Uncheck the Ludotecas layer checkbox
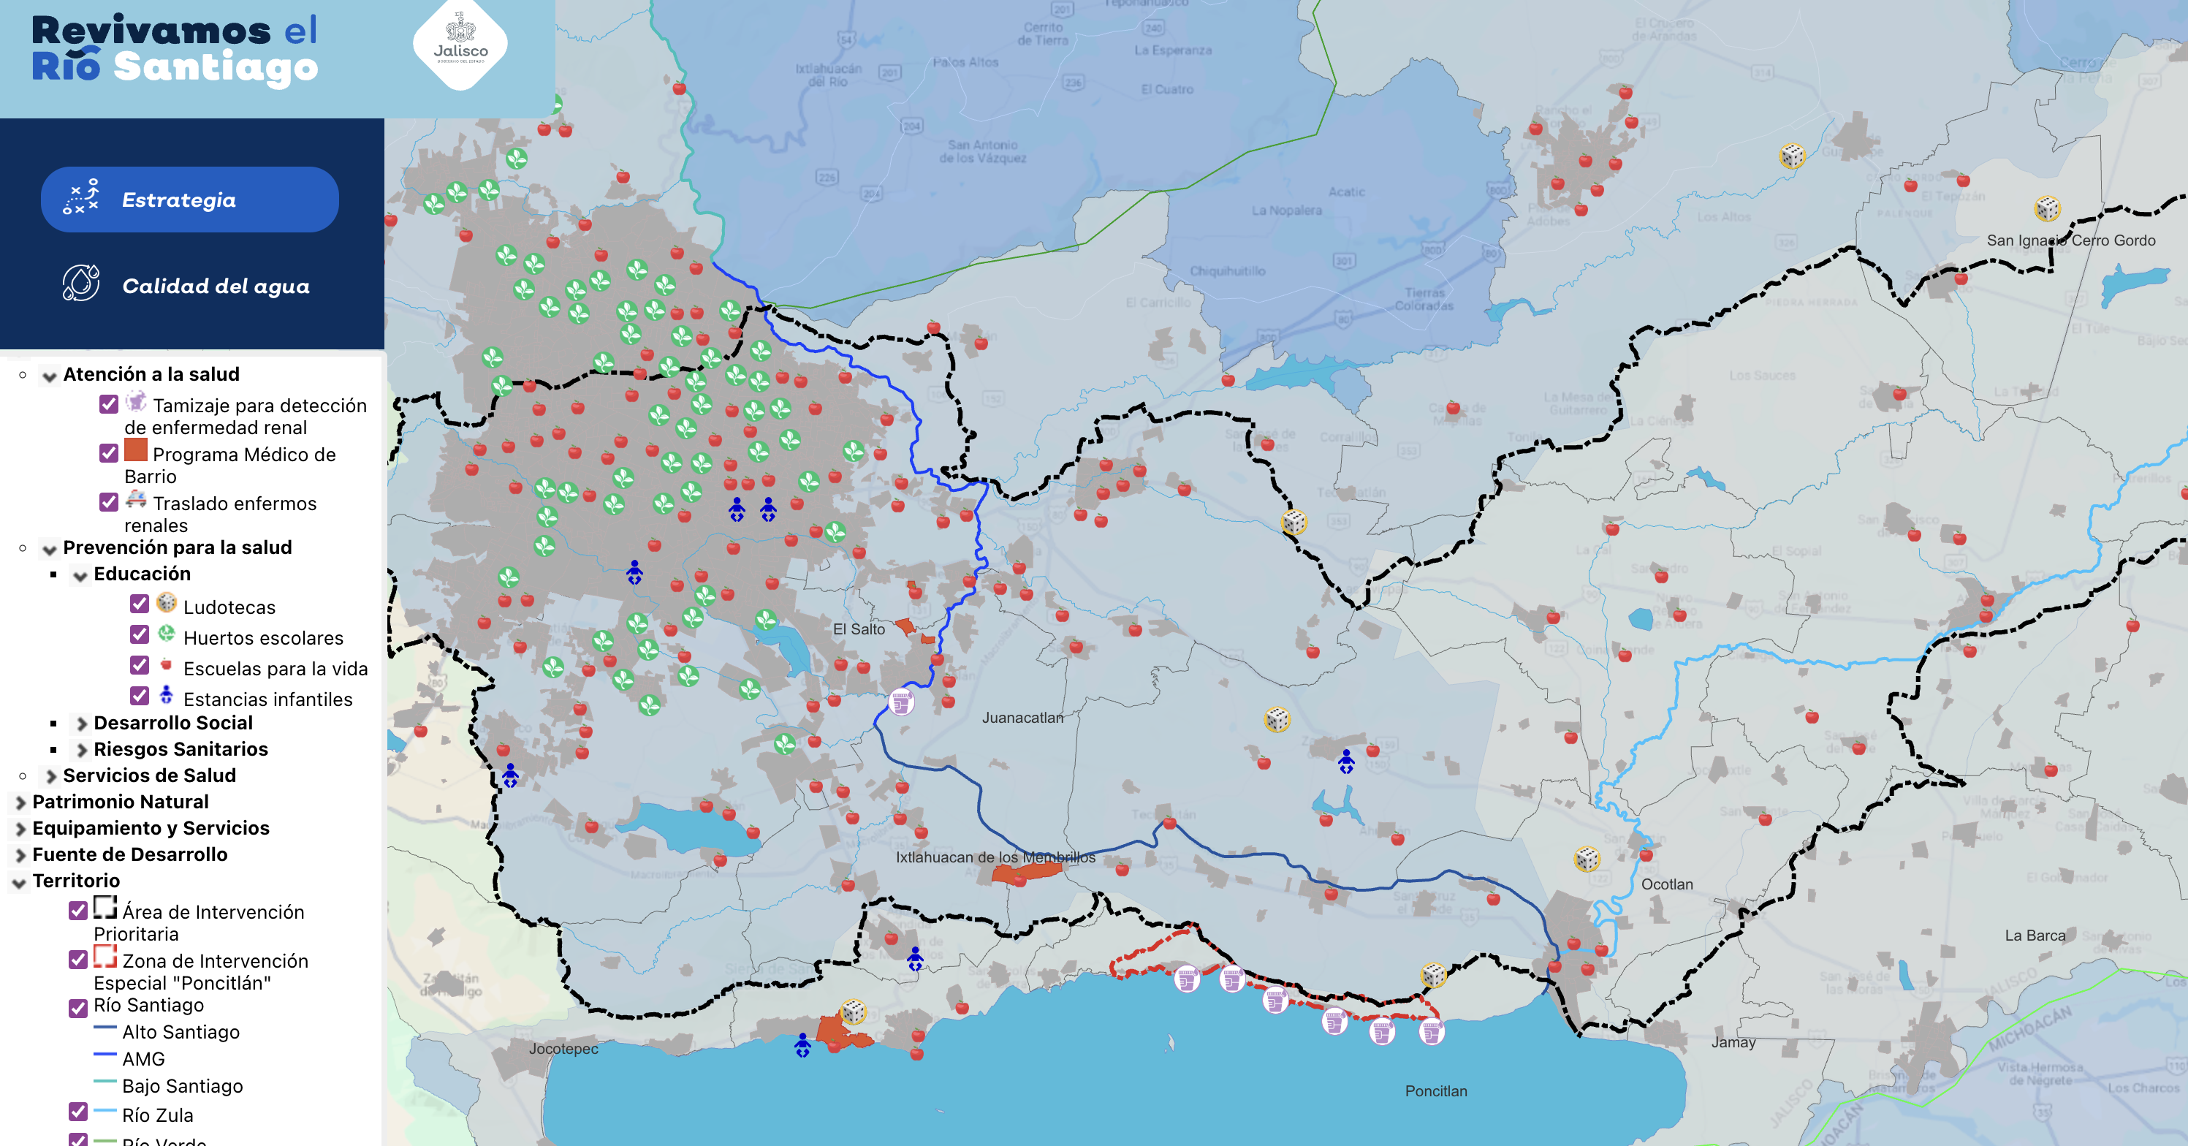This screenshot has height=1146, width=2188. pyautogui.click(x=140, y=604)
